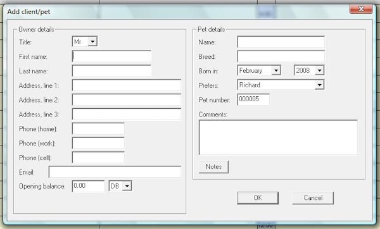Close the Add client/pet dialog
380x229 pixels.
361,9
